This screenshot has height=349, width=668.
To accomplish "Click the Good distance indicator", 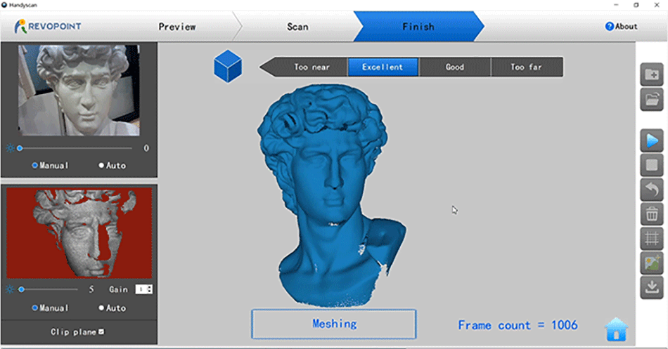I will click(x=454, y=67).
